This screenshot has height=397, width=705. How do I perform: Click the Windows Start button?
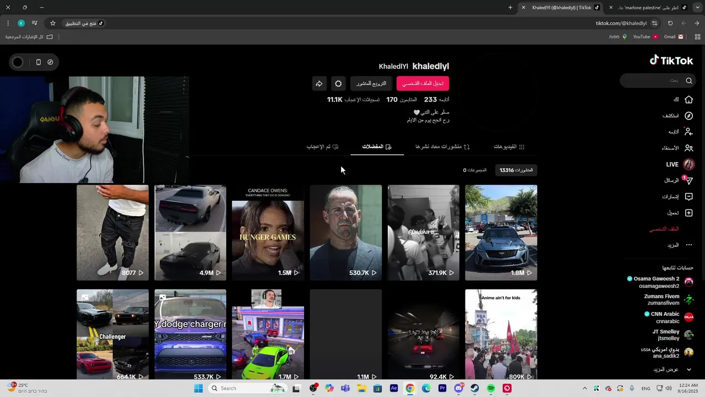[x=198, y=388]
